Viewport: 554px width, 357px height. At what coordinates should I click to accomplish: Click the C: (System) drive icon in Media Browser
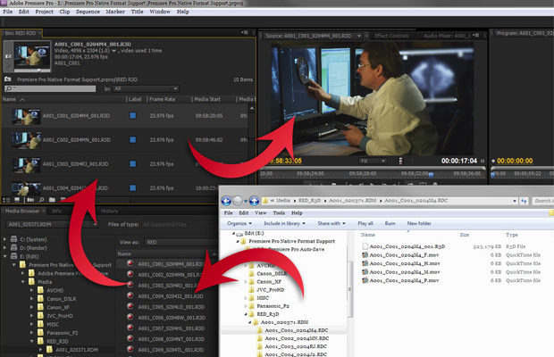pos(13,239)
